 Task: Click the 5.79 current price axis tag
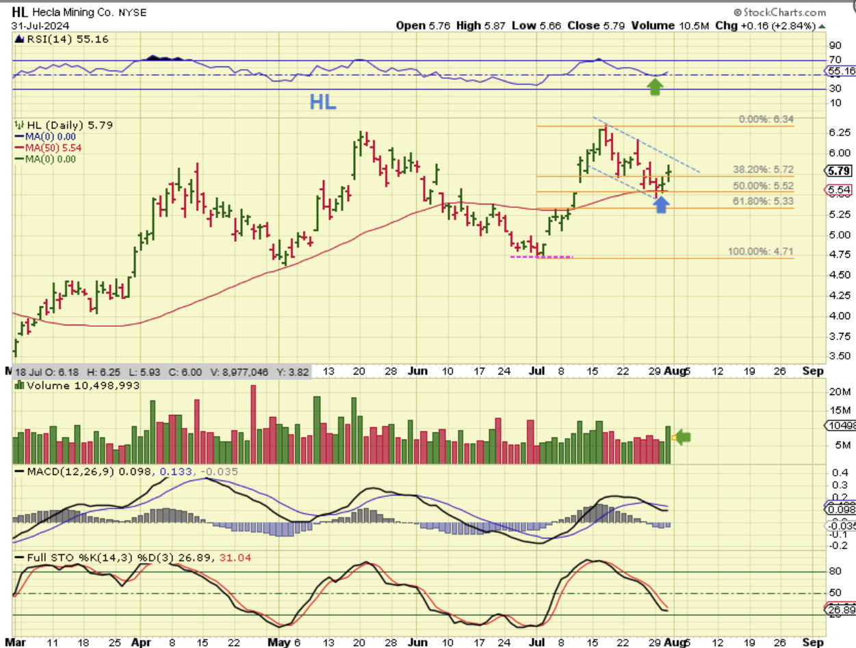pyautogui.click(x=838, y=171)
